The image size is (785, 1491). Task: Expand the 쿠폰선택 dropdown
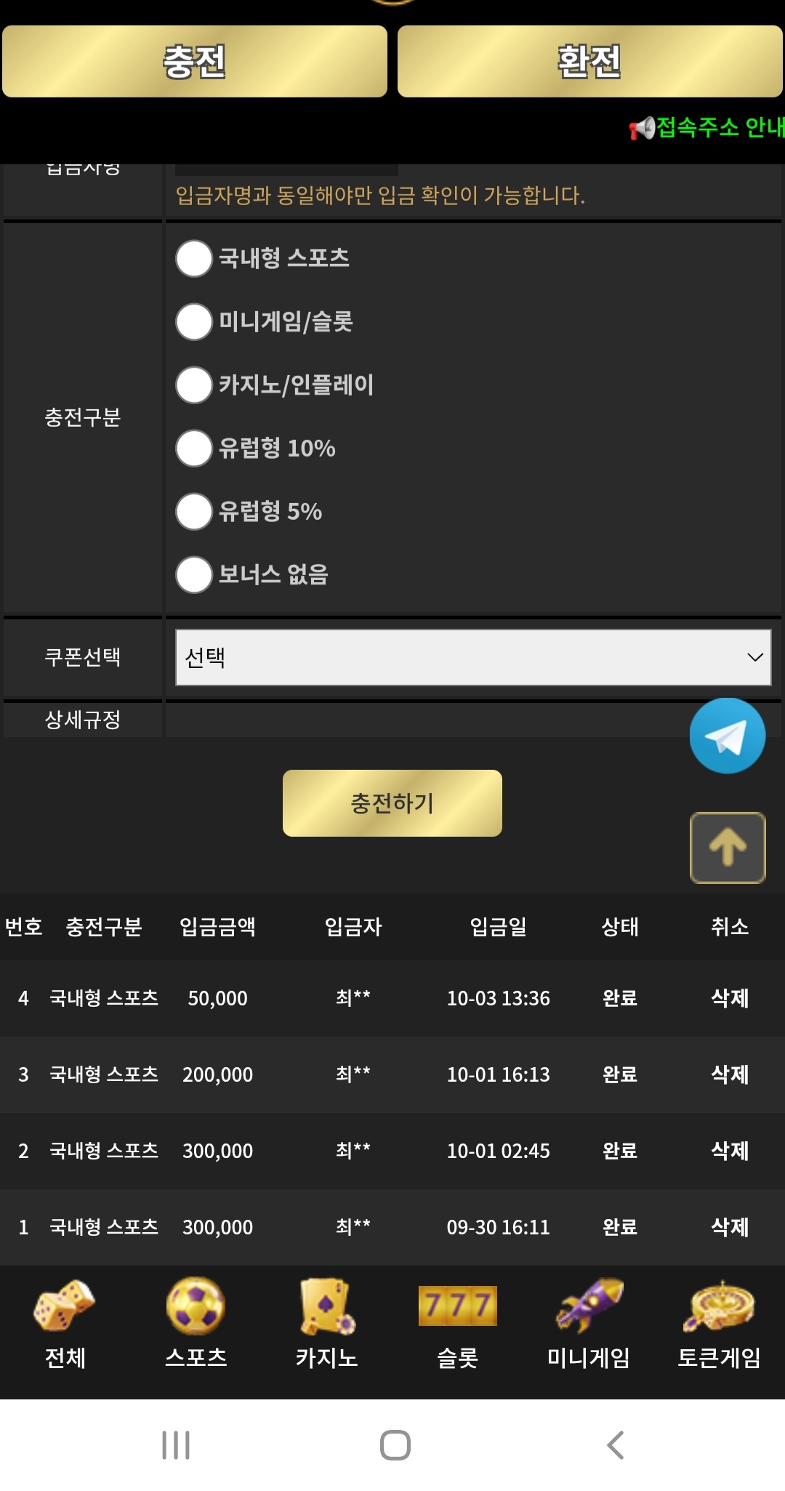click(x=472, y=657)
